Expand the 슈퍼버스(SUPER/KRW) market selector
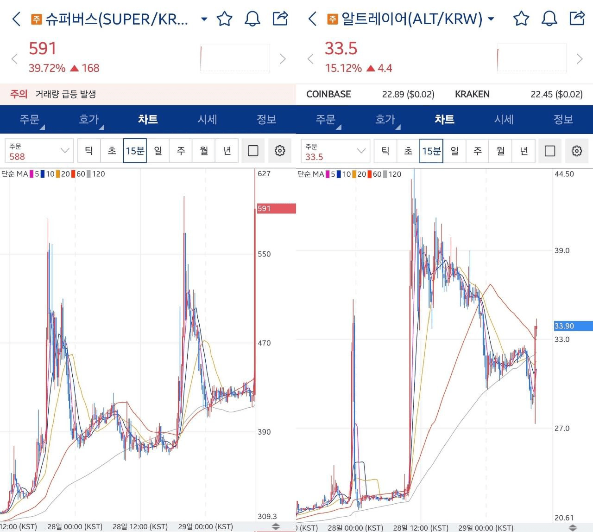Image resolution: width=593 pixels, height=532 pixels. (204, 19)
